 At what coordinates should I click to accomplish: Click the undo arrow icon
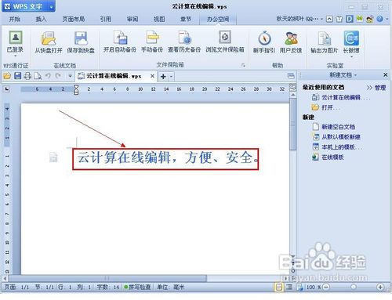pos(48,76)
